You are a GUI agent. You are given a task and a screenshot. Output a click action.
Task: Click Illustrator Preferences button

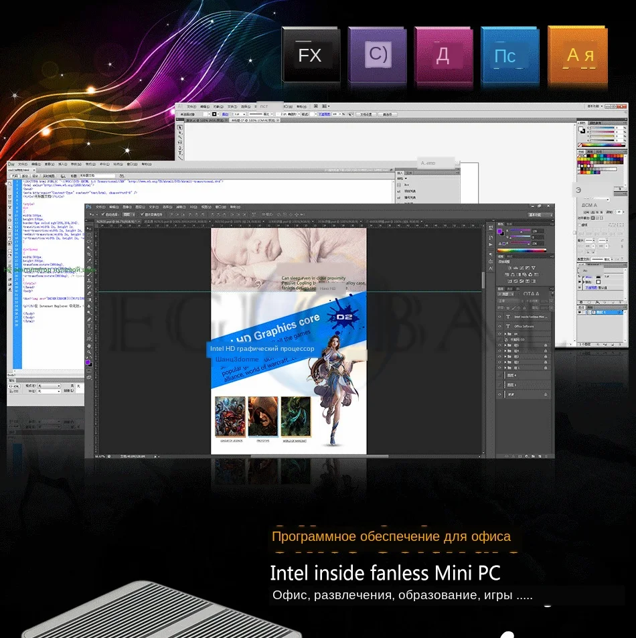[388, 114]
